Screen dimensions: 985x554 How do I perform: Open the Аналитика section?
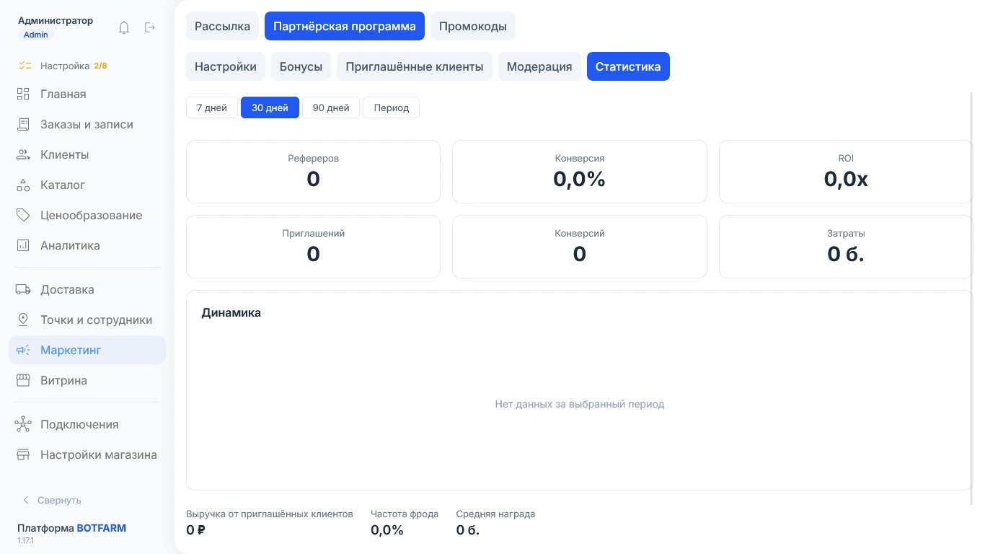click(87, 245)
